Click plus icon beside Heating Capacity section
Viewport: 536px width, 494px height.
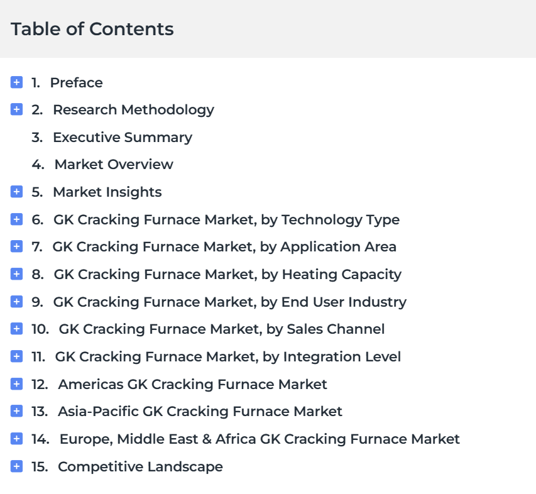16,274
